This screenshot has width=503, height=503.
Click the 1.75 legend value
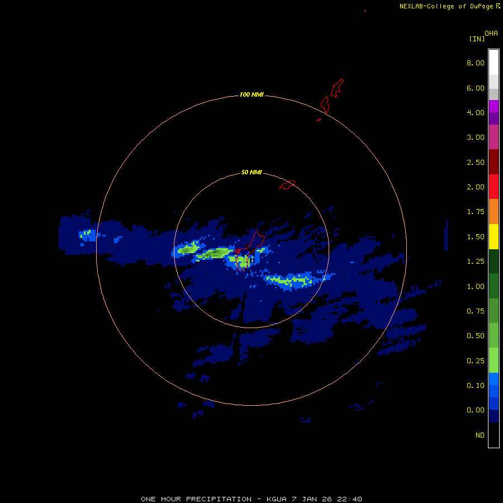click(476, 212)
